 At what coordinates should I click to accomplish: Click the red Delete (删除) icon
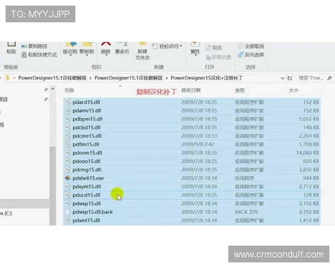click(106, 44)
